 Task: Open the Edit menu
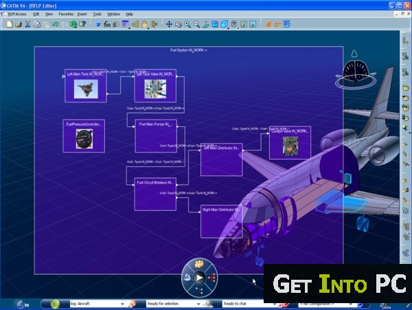(x=36, y=14)
